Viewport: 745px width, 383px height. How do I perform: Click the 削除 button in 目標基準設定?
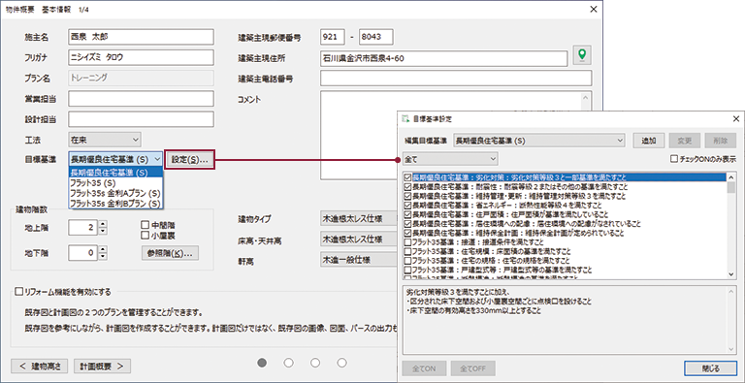coord(721,141)
